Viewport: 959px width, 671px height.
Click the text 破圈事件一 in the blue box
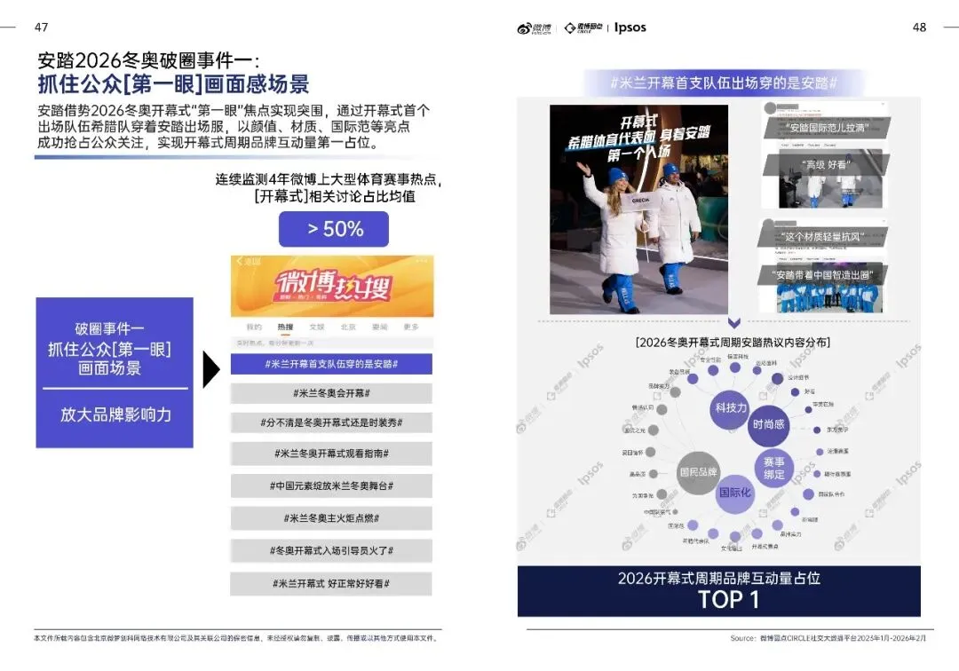[x=110, y=328]
